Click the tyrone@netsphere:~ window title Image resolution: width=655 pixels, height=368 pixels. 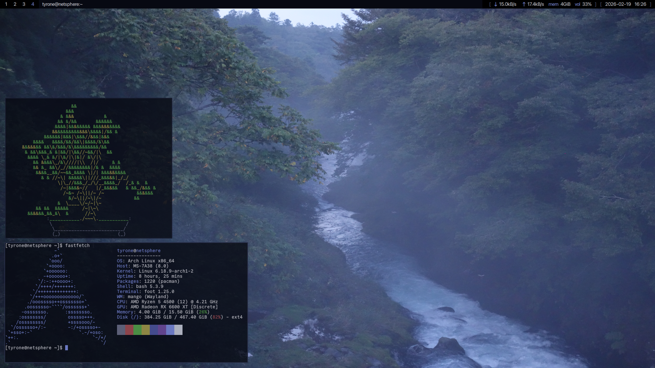point(62,4)
